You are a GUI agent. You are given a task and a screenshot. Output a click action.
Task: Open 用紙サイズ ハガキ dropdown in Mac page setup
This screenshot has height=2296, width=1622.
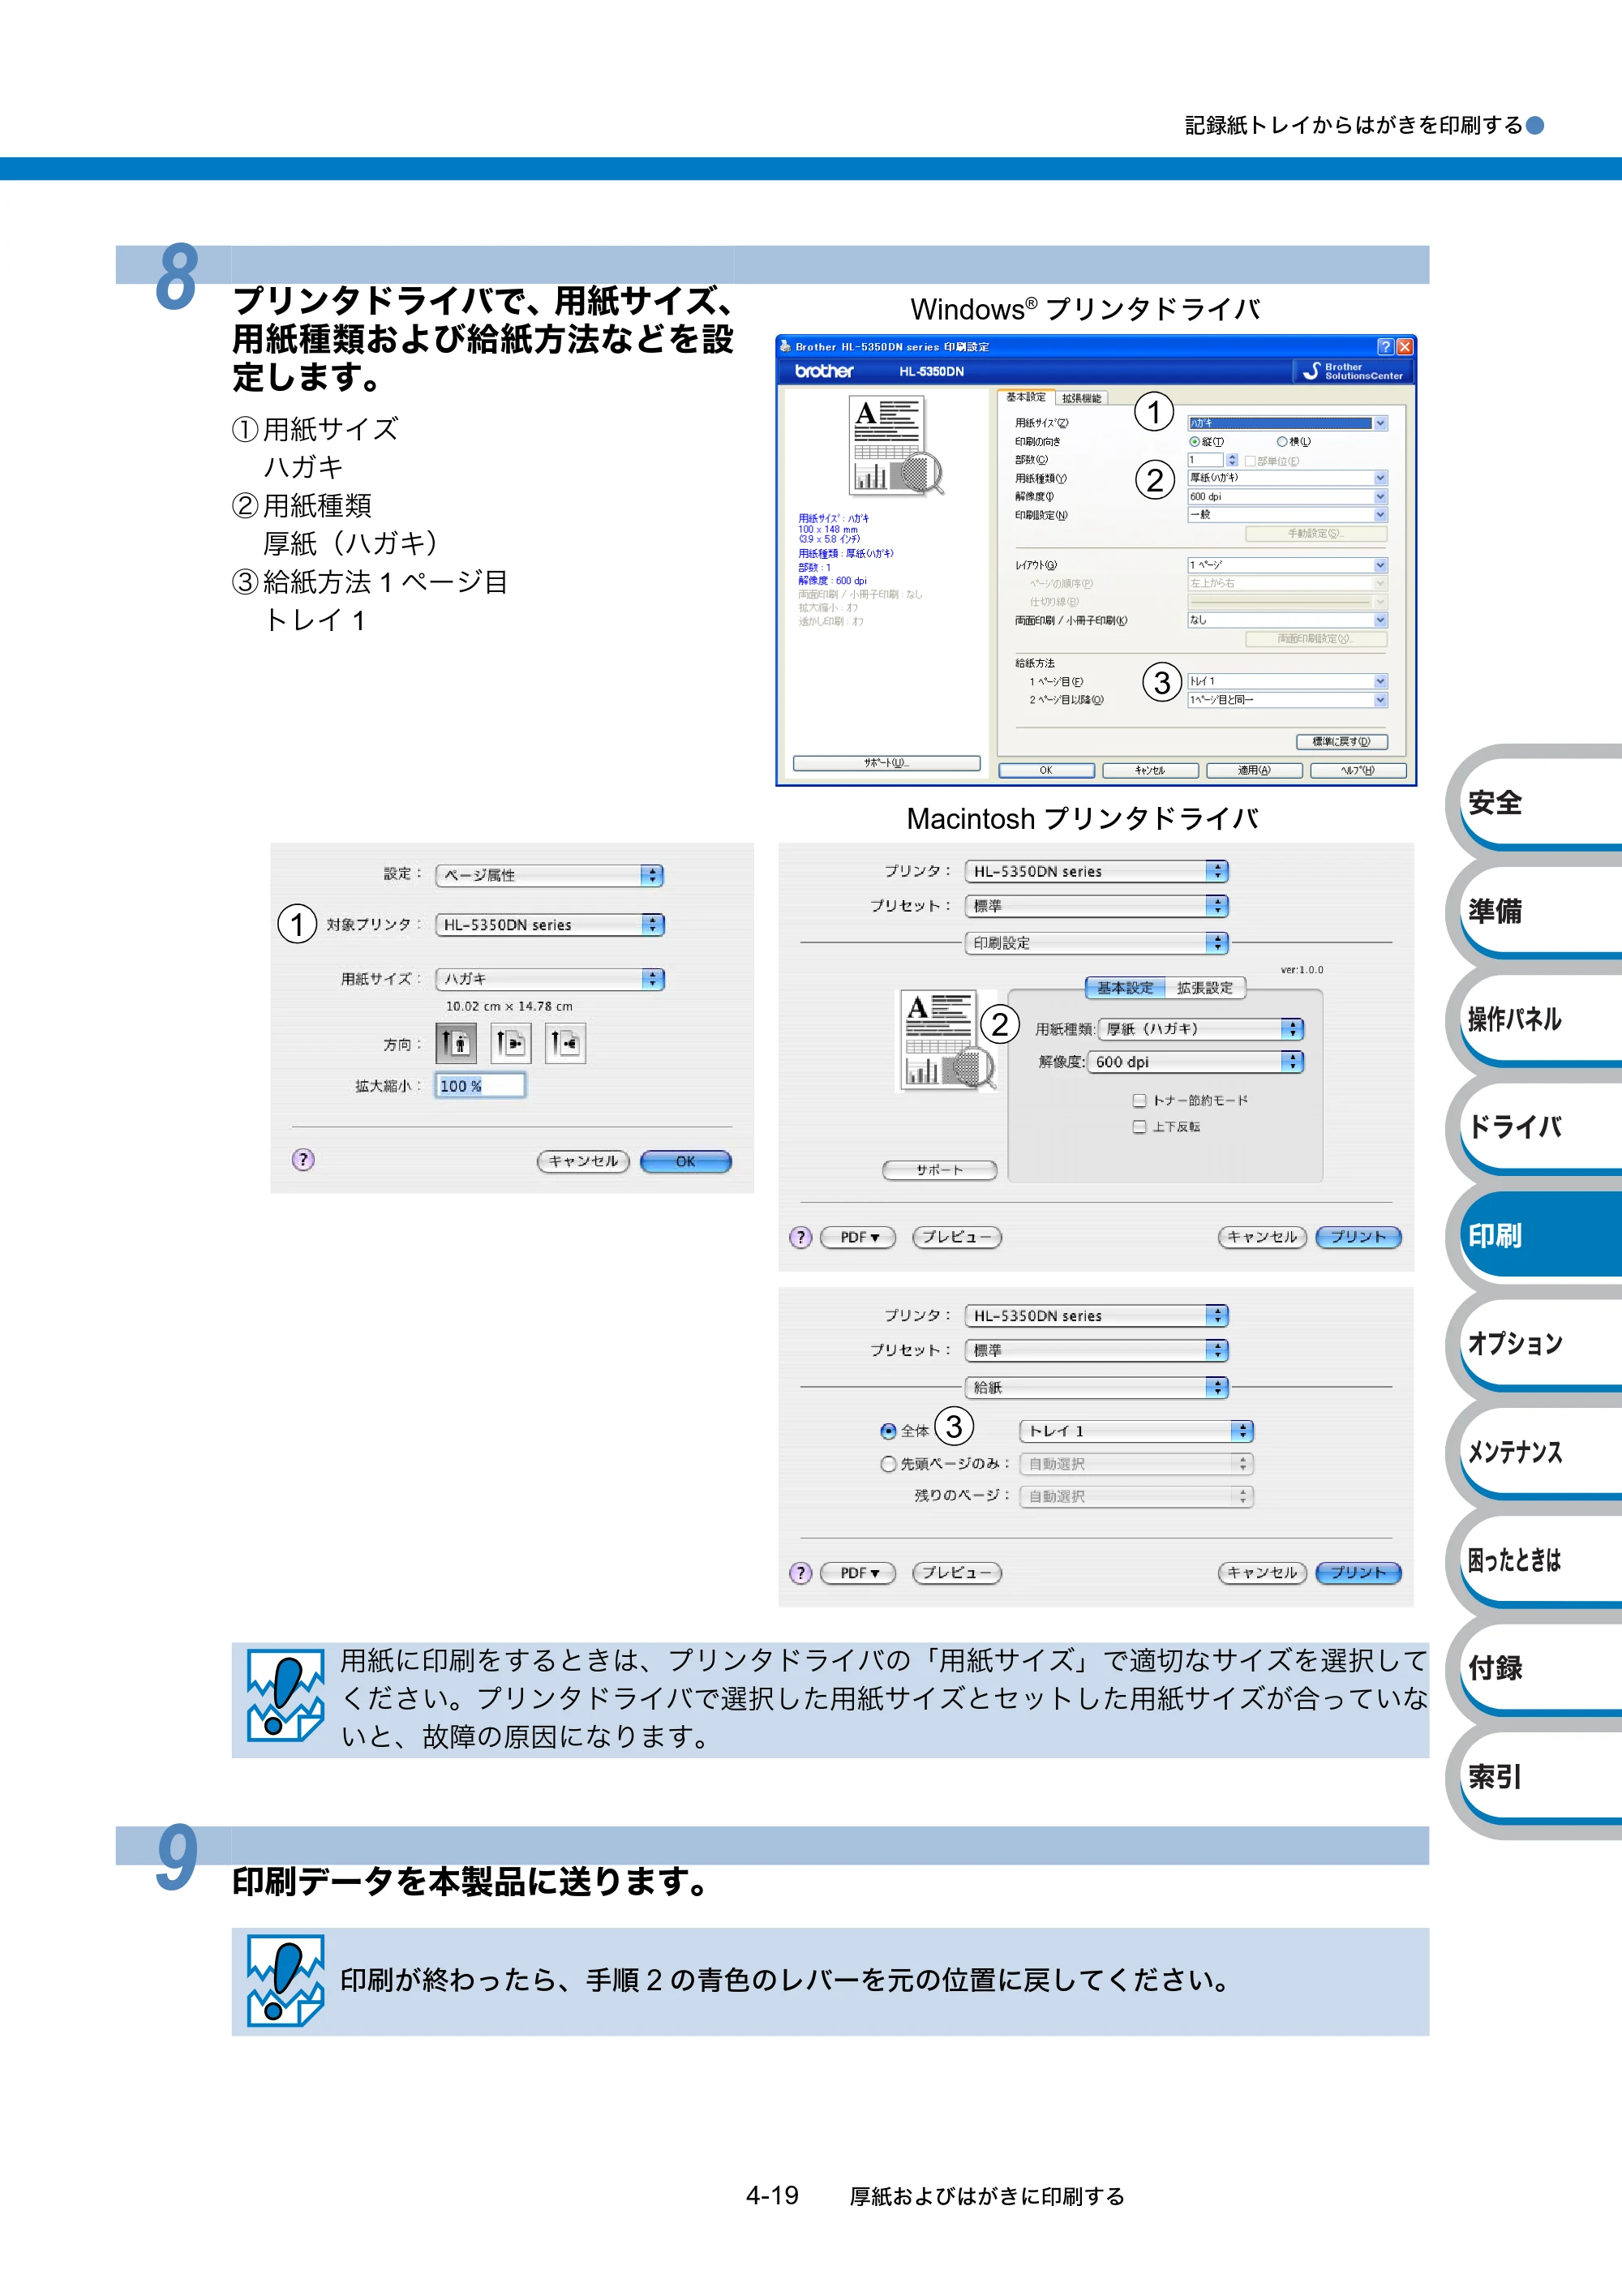(550, 979)
